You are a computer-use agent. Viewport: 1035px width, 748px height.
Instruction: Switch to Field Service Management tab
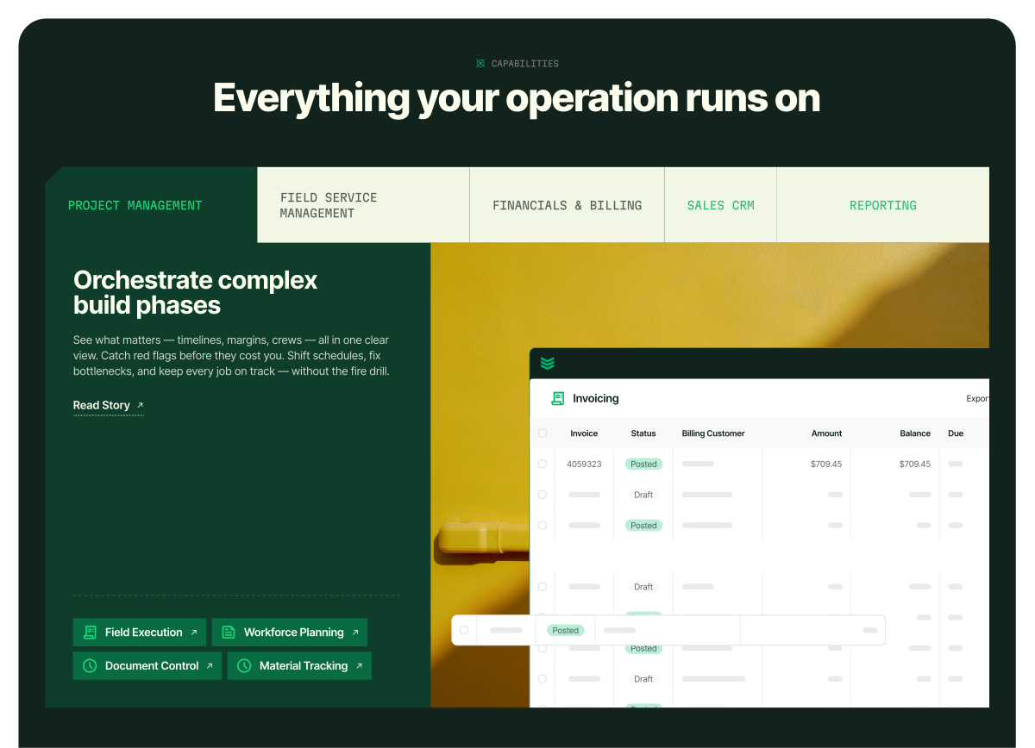tap(363, 205)
